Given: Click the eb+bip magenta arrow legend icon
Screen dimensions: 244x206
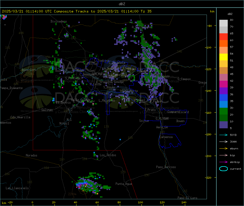Looking at the screenshot, I should [223, 162].
